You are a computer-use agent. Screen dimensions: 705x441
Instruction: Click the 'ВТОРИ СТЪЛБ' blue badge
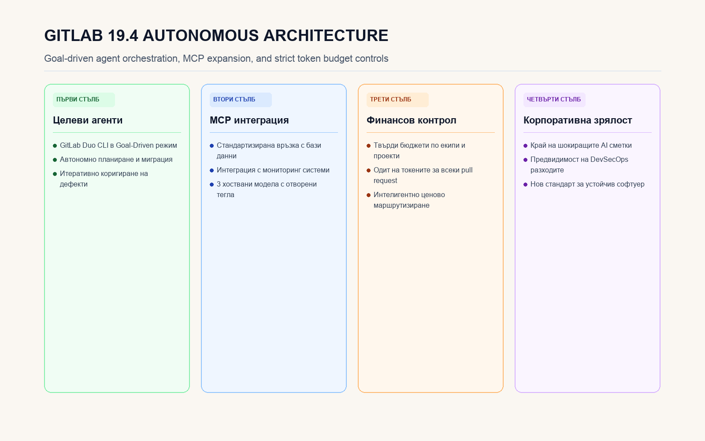point(241,100)
